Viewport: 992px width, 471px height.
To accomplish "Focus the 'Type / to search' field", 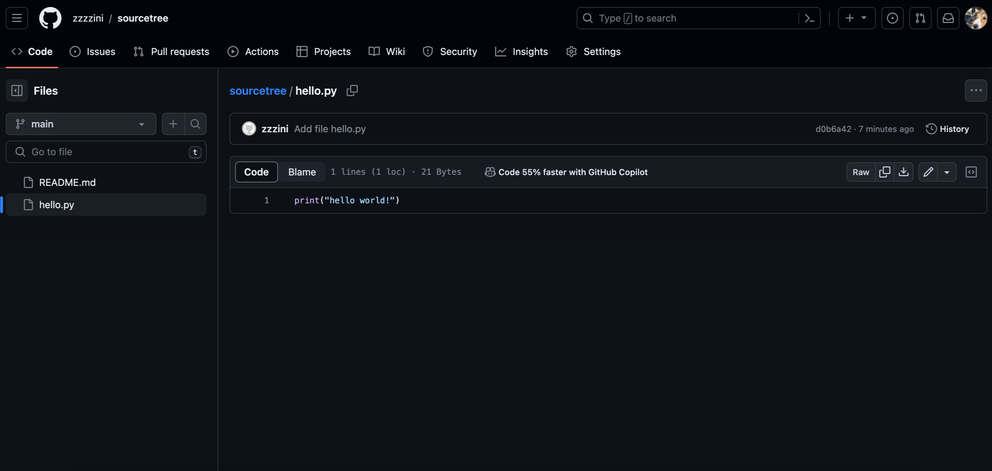I will [698, 18].
